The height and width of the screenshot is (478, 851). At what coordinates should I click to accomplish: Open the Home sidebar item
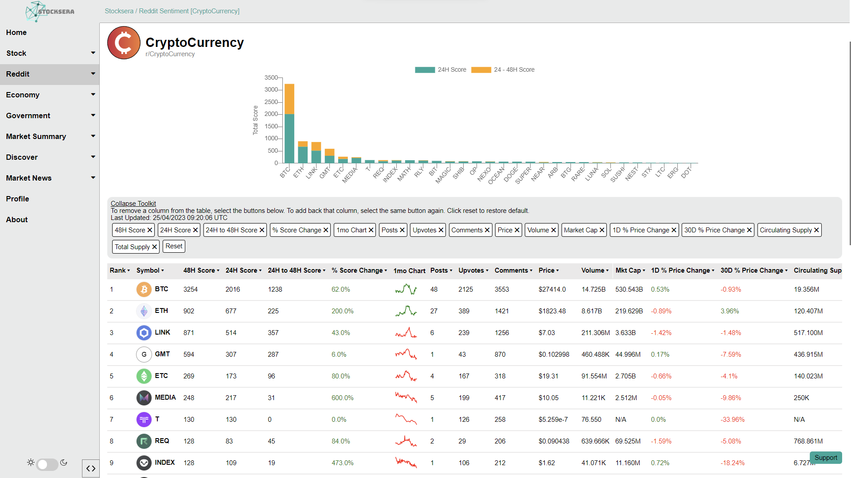(16, 32)
